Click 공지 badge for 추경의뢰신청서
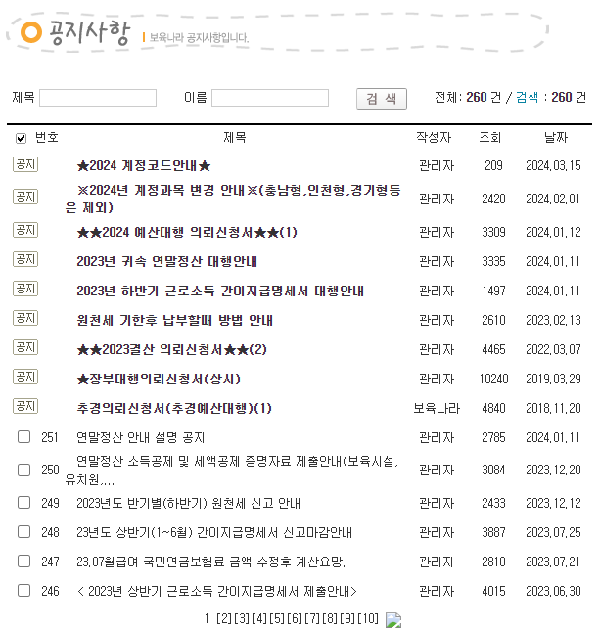 point(25,406)
